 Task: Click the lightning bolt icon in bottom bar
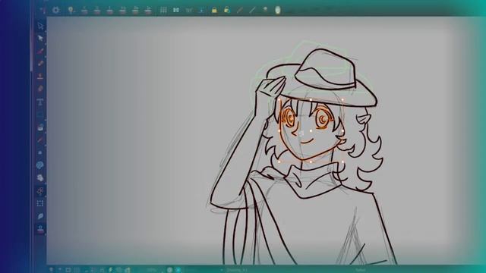coord(111,270)
